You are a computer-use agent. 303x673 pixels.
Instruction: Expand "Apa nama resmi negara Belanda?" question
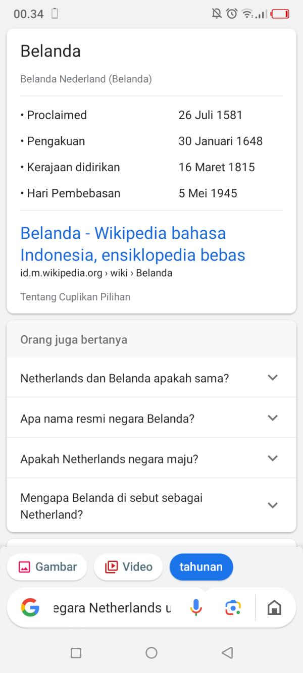273,418
